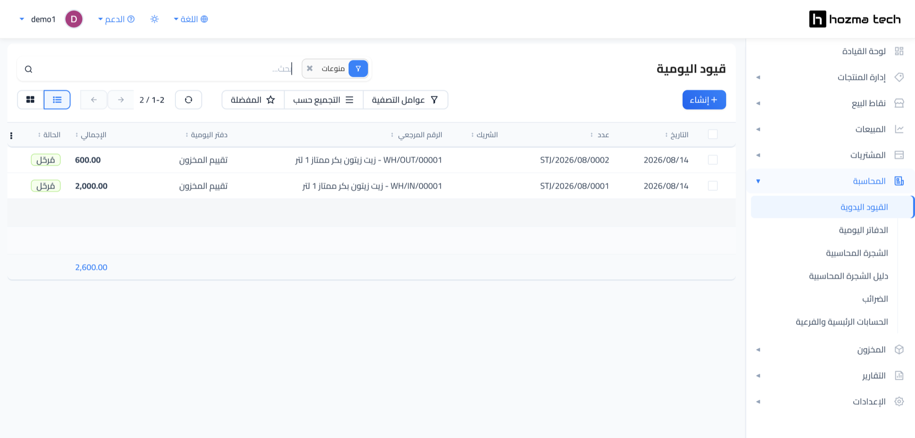Expand المخزون menu
The image size is (915, 438).
(x=830, y=349)
